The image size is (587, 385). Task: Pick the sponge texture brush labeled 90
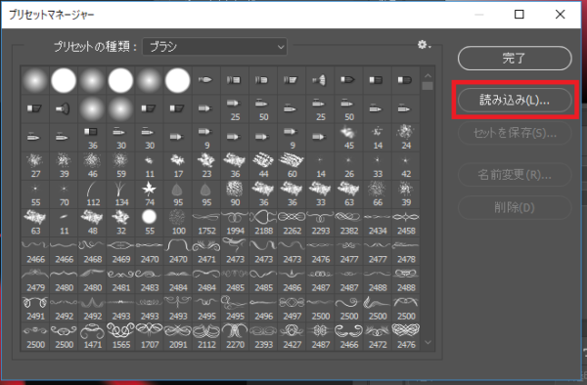pos(235,194)
